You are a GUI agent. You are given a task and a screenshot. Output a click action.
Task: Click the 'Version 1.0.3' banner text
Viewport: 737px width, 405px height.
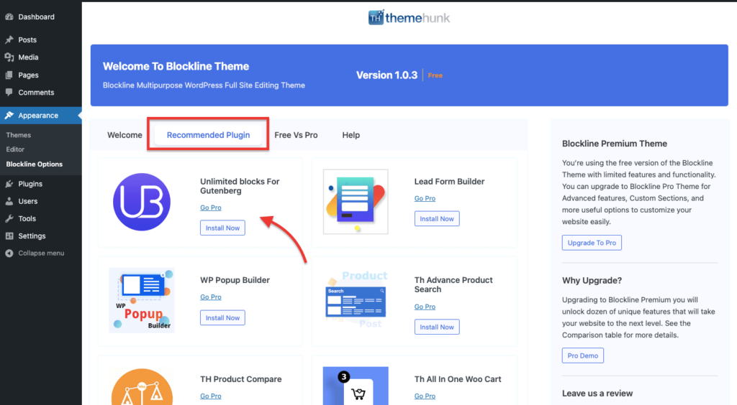(386, 75)
